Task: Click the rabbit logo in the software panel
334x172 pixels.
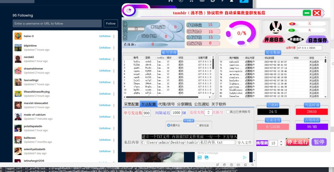Action: click(276, 27)
